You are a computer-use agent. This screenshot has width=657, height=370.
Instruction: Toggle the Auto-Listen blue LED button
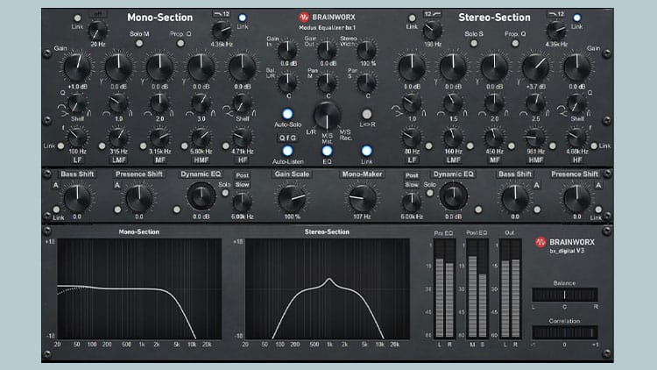[287, 151]
